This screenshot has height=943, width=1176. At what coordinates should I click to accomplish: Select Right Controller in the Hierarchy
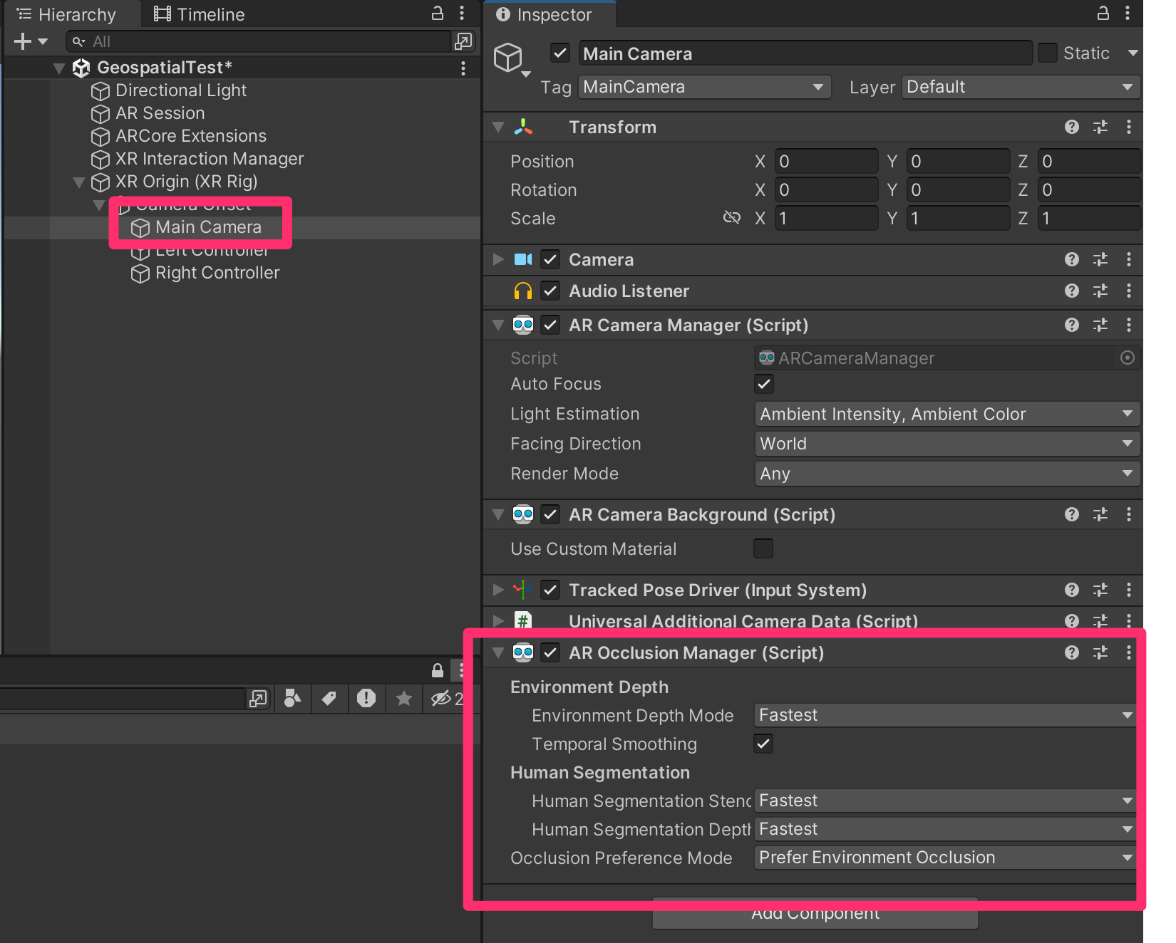coord(217,273)
